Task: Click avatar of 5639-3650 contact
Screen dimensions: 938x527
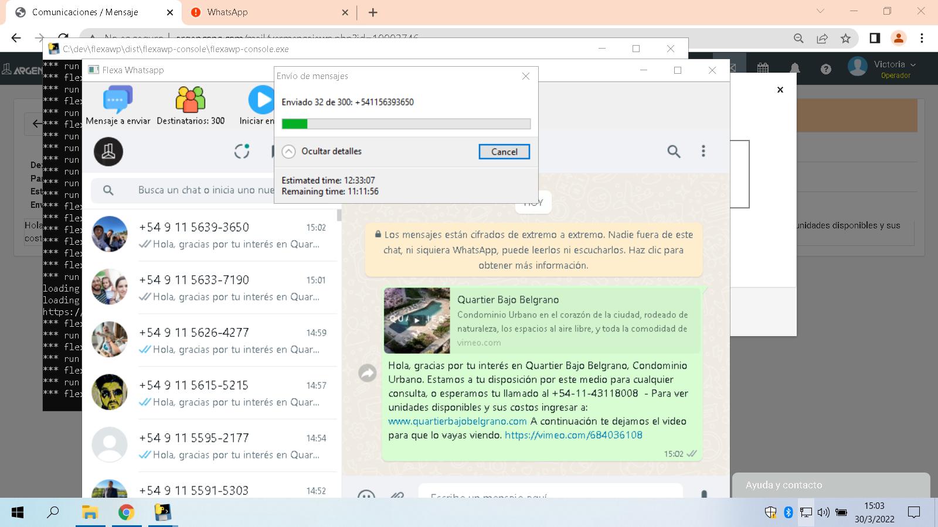Action: [110, 234]
